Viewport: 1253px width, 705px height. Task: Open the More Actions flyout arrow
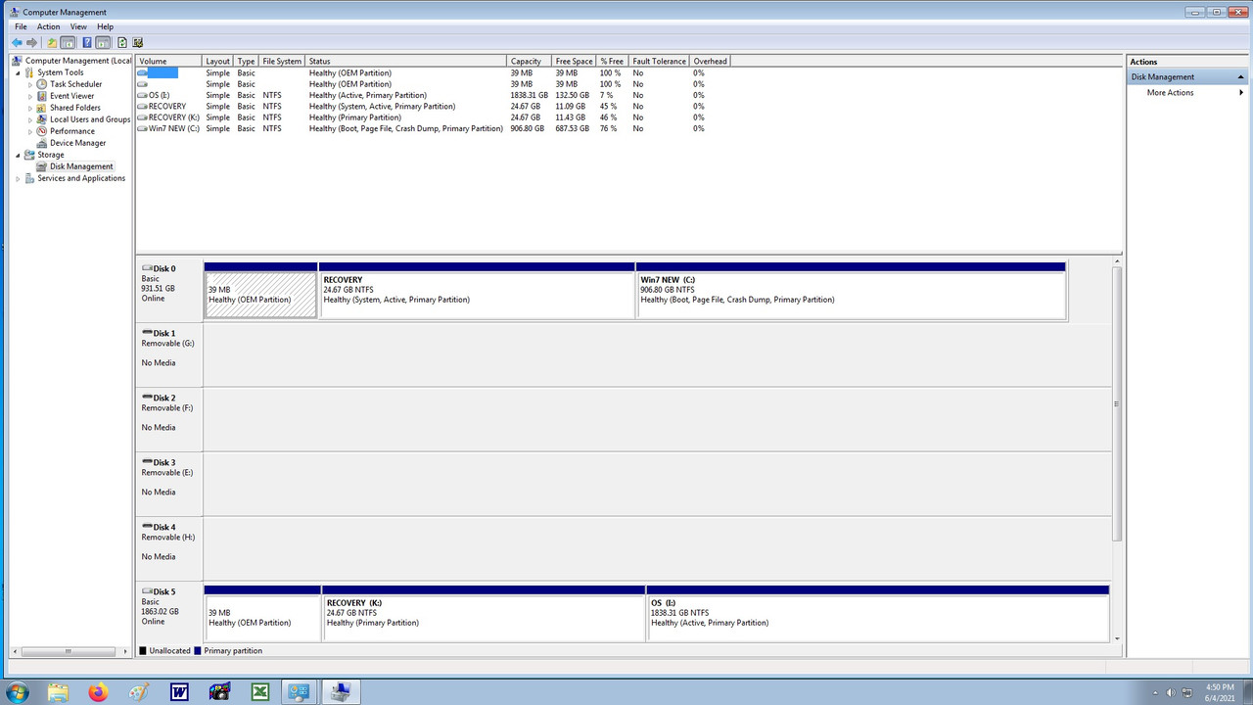click(1241, 92)
